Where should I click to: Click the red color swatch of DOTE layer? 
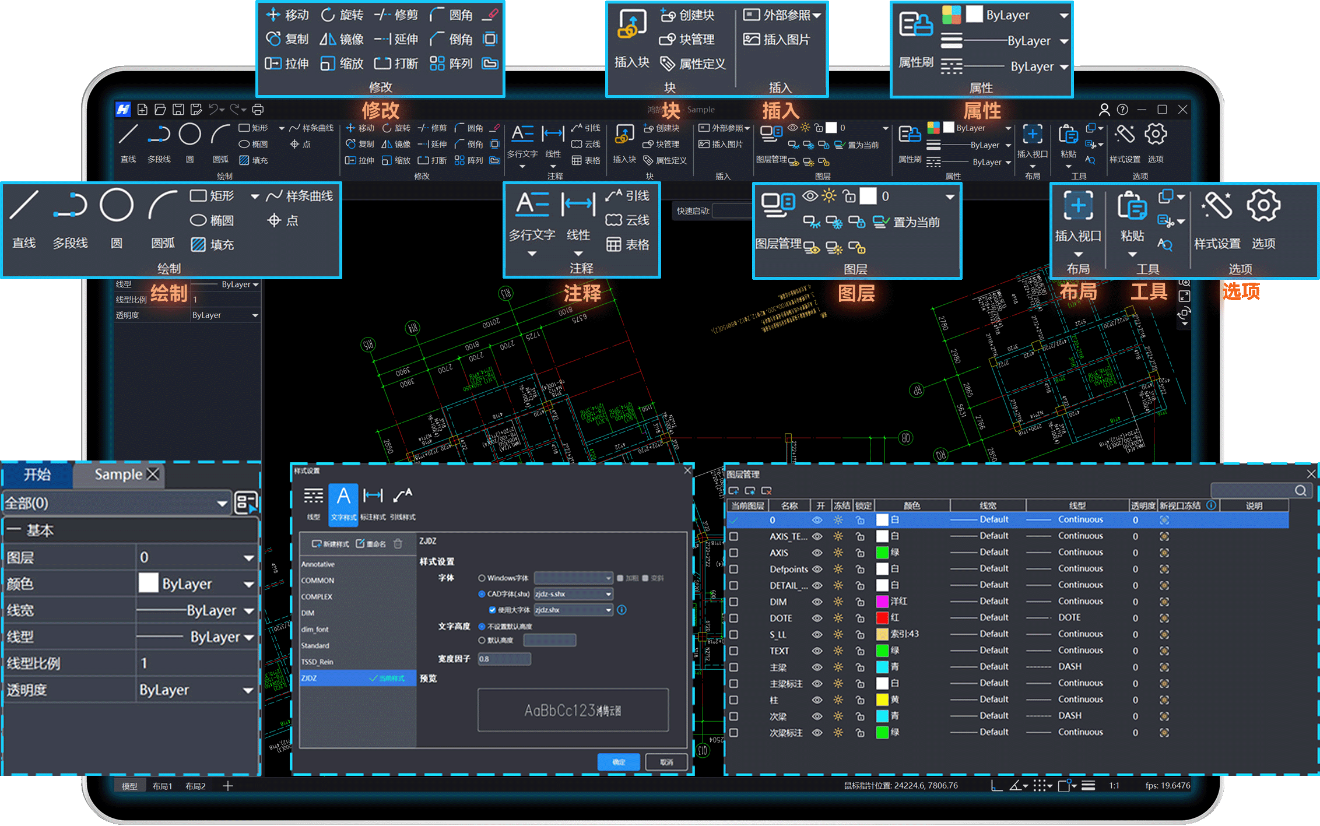pos(882,618)
